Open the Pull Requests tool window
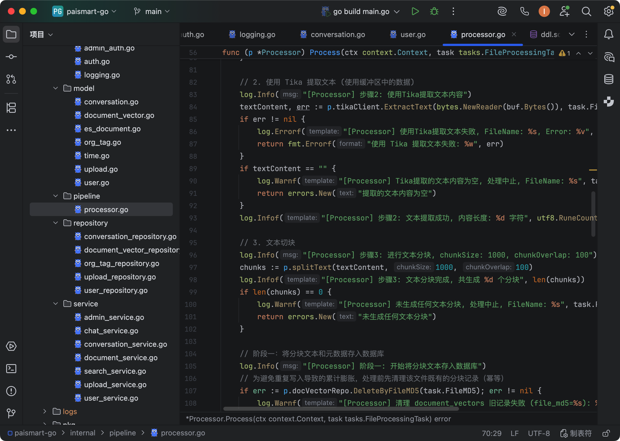Image resolution: width=620 pixels, height=441 pixels. 11,79
